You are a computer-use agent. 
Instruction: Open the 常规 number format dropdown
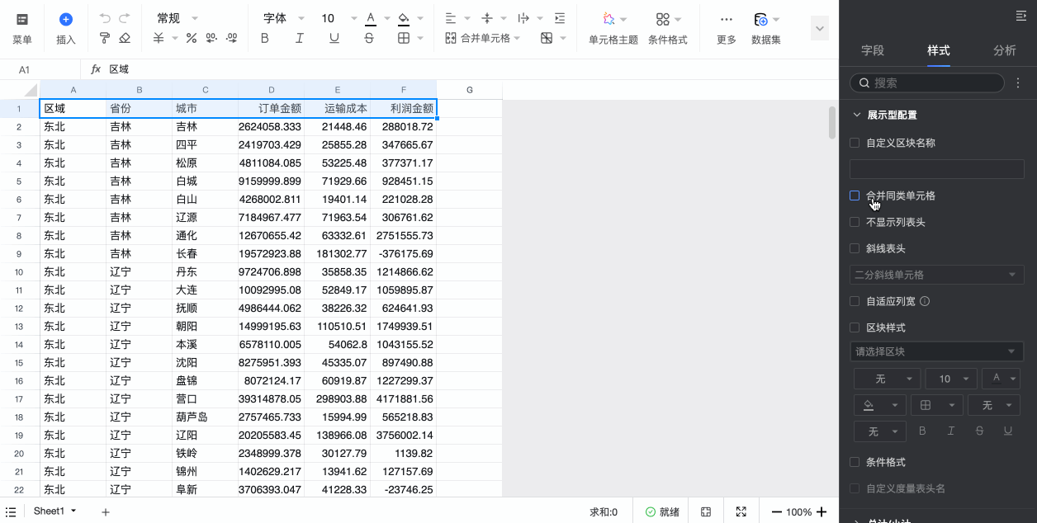(178, 18)
